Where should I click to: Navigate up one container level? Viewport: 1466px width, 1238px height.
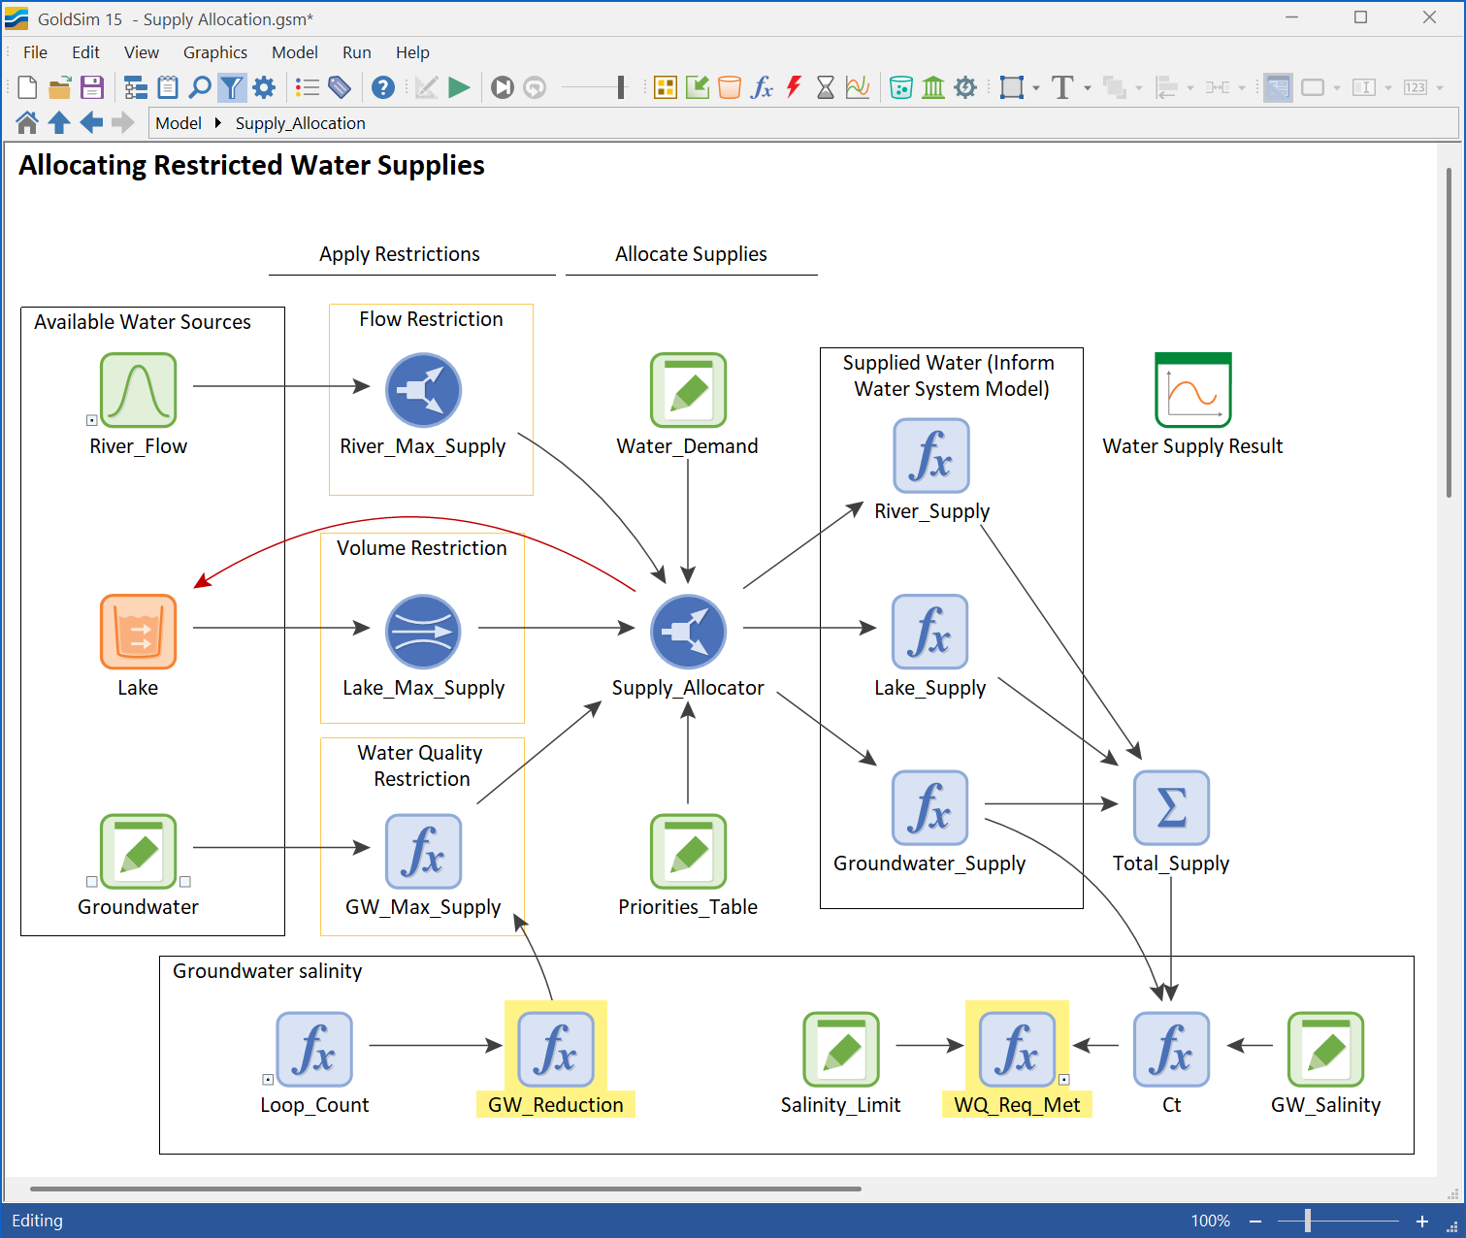coord(59,122)
